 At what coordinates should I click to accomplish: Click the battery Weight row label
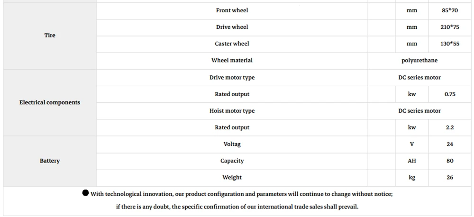(232, 178)
